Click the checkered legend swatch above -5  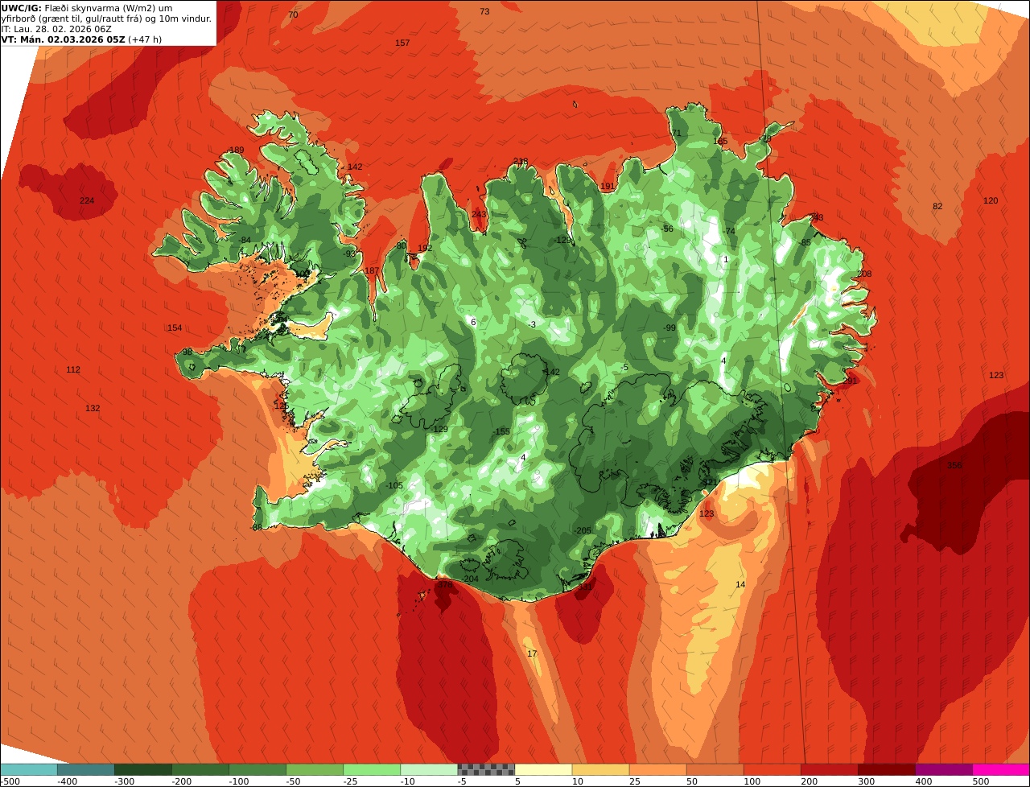pos(486,769)
